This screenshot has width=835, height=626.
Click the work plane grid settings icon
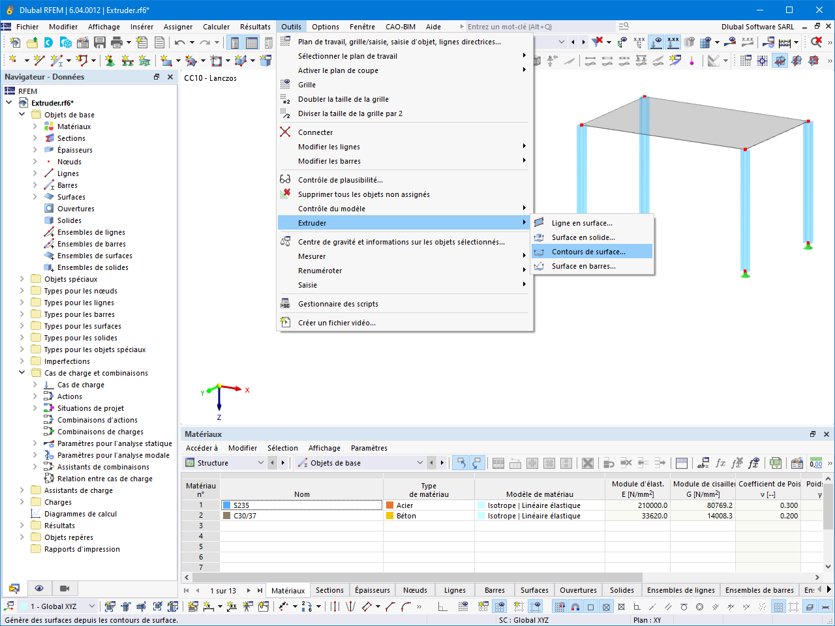[745, 61]
